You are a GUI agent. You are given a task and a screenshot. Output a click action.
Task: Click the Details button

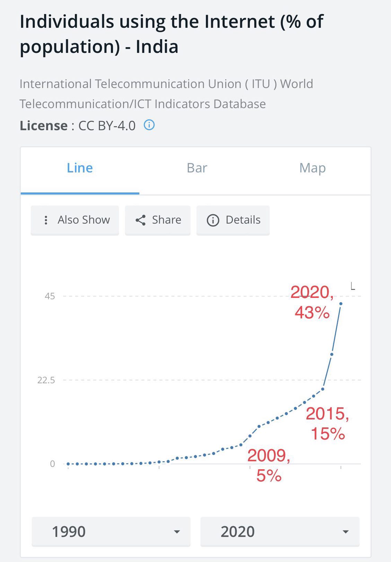pos(233,220)
